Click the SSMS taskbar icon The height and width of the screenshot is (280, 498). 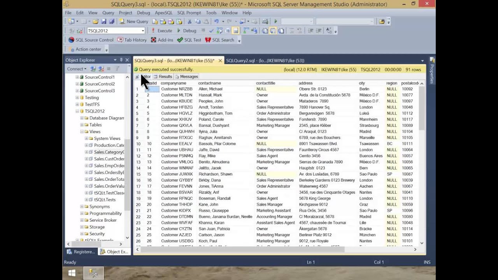93,273
